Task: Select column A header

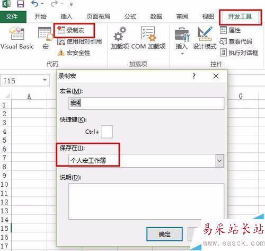Action: [x=29, y=96]
